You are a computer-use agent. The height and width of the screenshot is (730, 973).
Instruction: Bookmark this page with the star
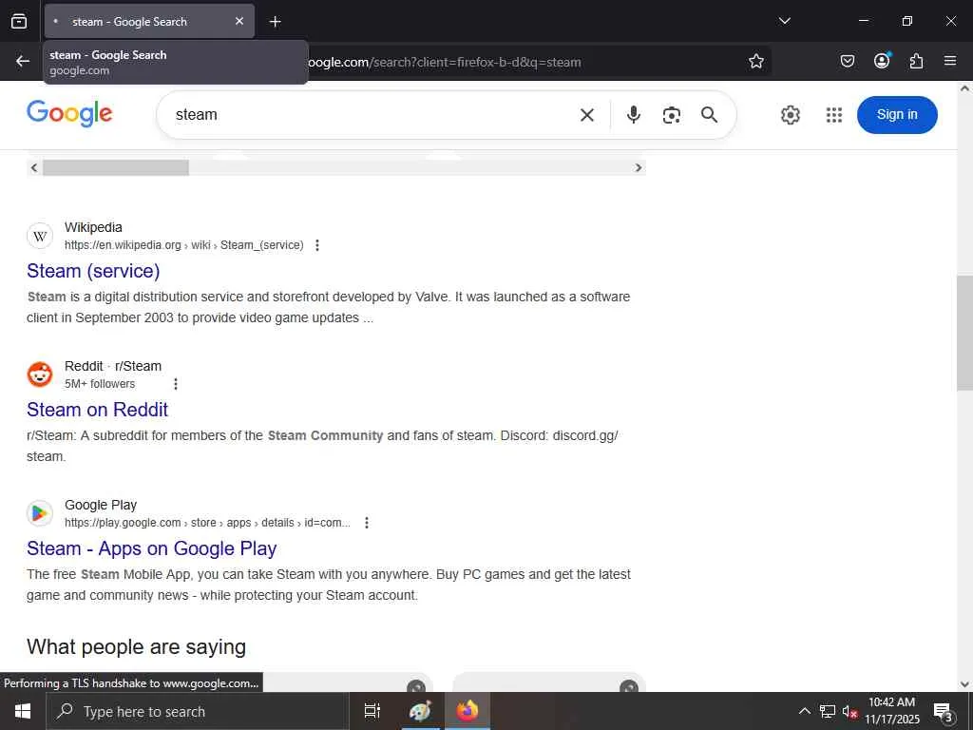pos(755,61)
